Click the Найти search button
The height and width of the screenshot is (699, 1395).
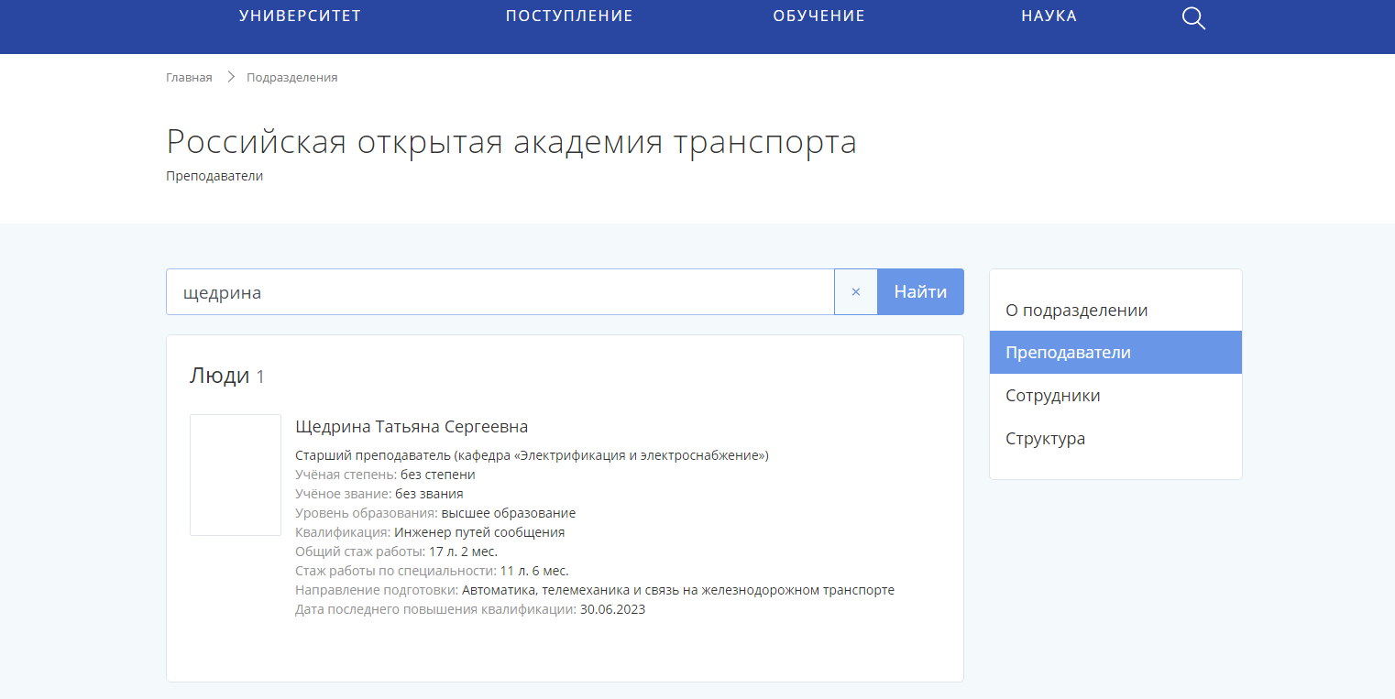921,292
